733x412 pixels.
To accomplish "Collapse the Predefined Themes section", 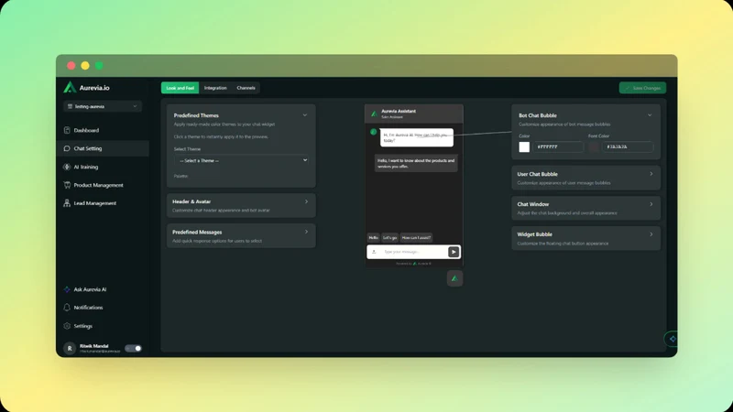I will 305,115.
